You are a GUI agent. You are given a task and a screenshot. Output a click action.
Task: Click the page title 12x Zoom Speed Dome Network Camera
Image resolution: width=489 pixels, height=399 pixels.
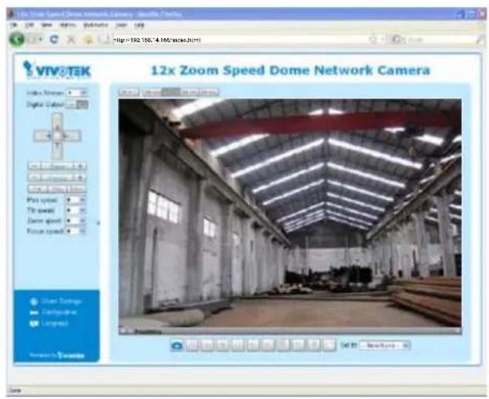click(290, 70)
